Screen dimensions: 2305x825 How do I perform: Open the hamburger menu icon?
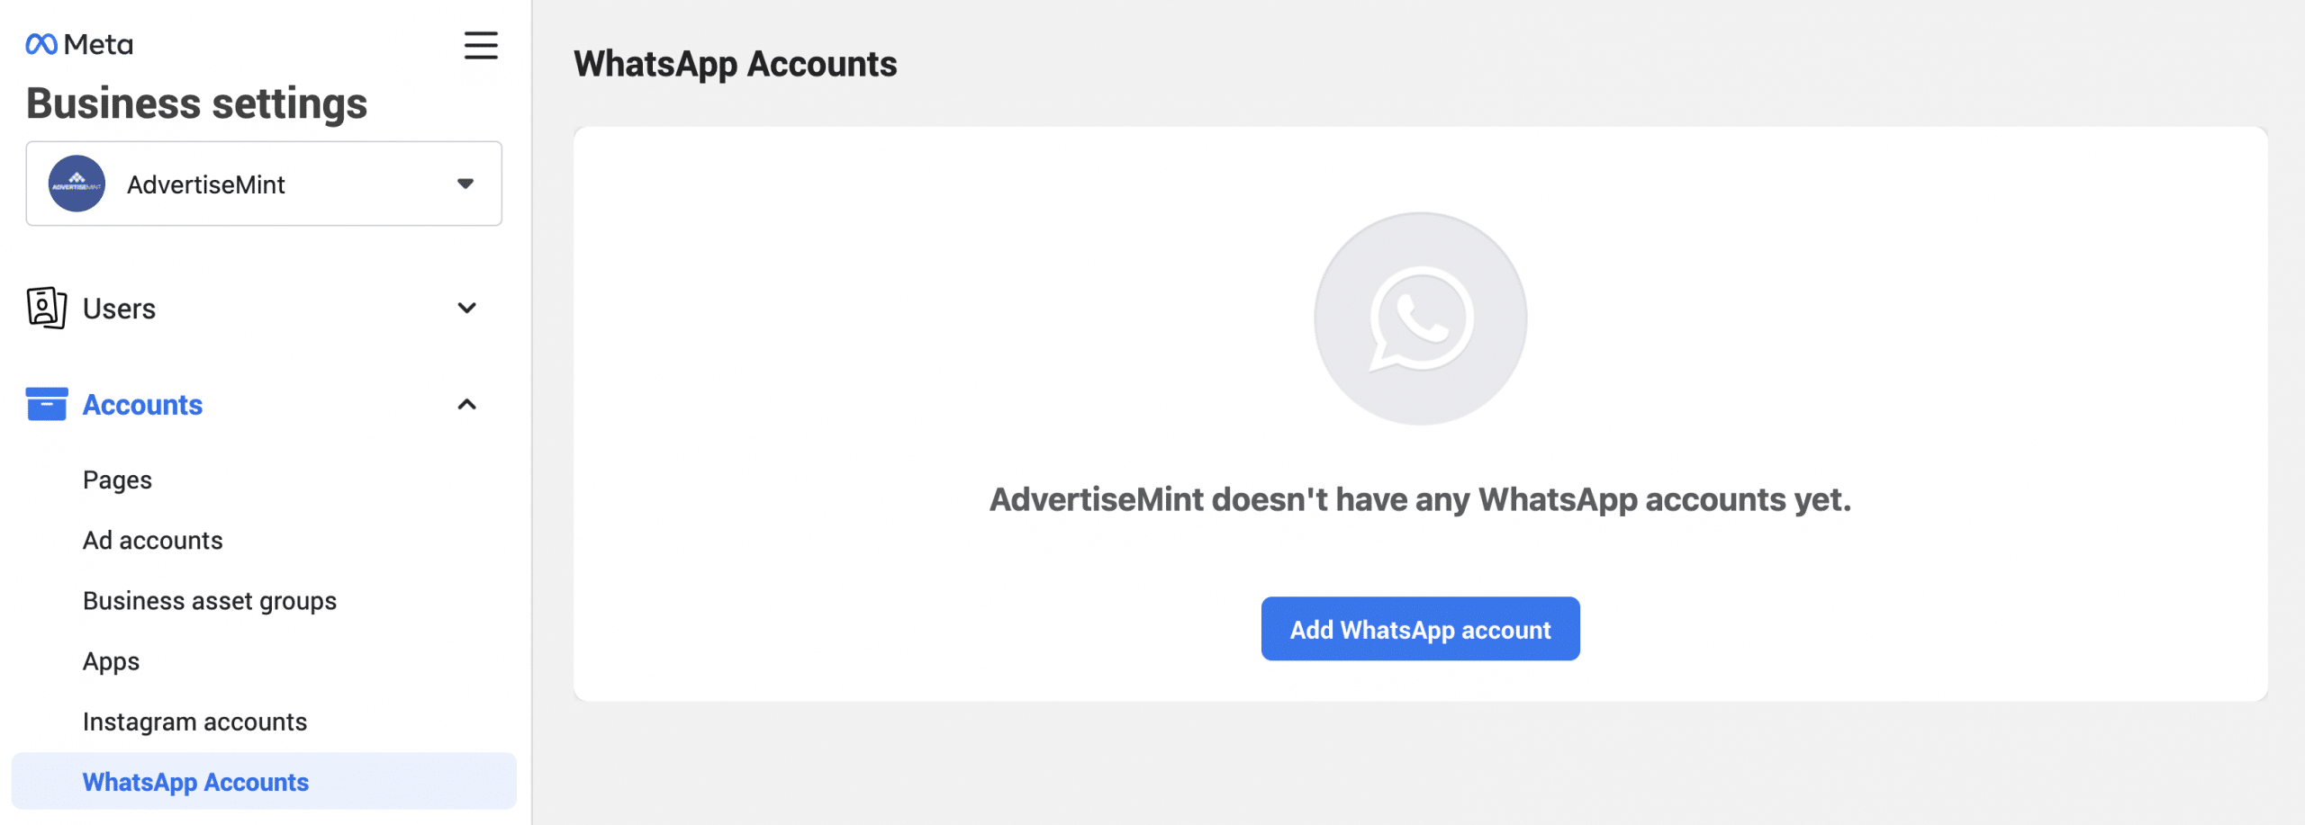[481, 45]
